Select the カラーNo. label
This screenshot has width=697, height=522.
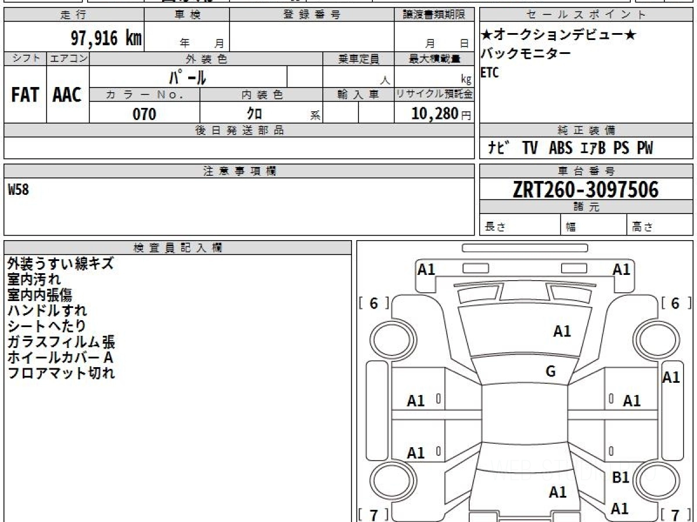[x=145, y=95]
